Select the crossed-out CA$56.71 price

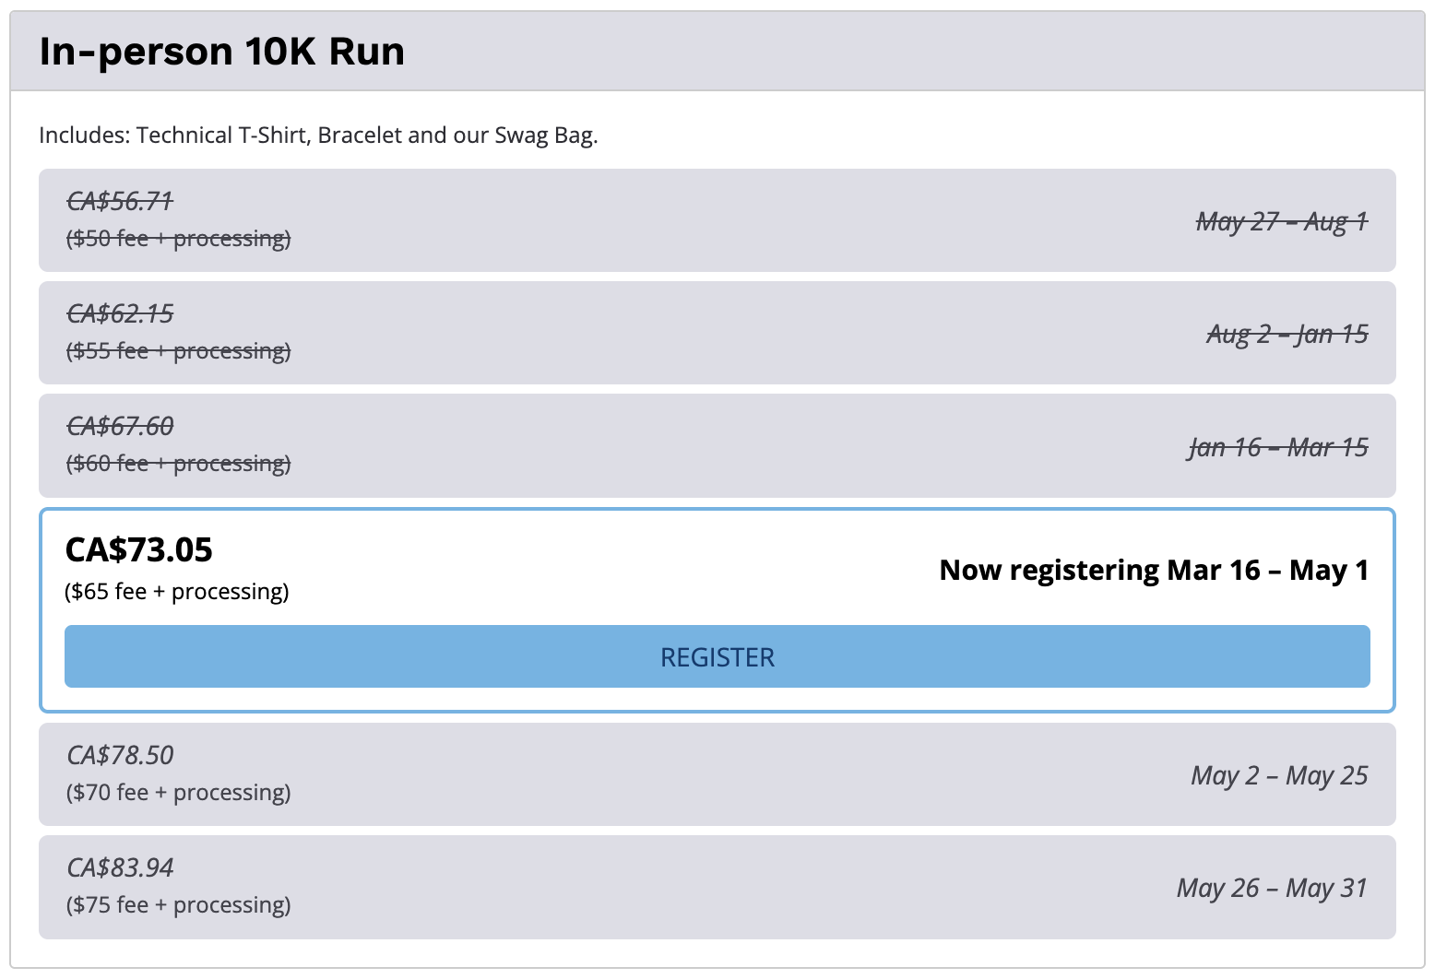point(120,201)
